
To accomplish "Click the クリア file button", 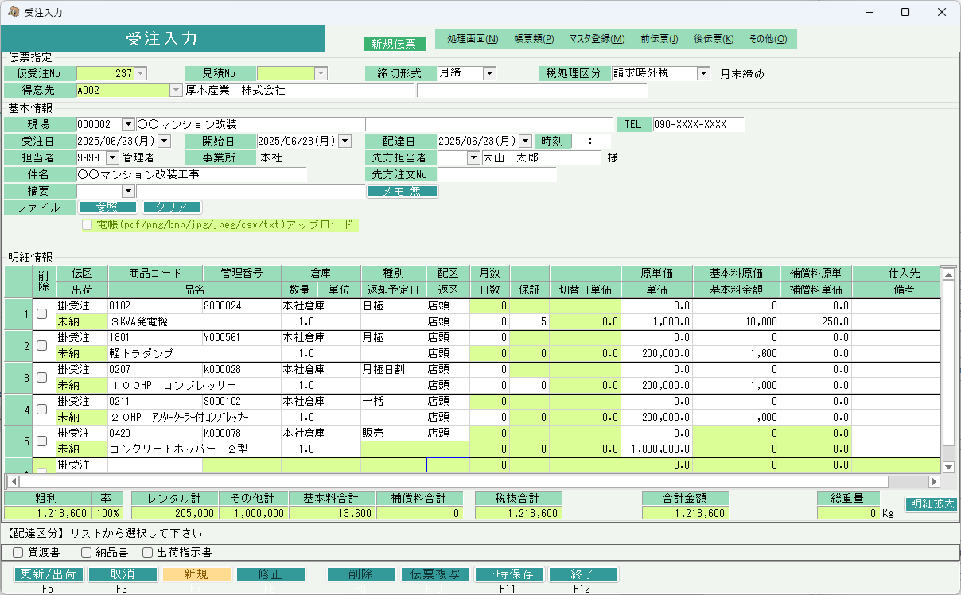I will (172, 207).
